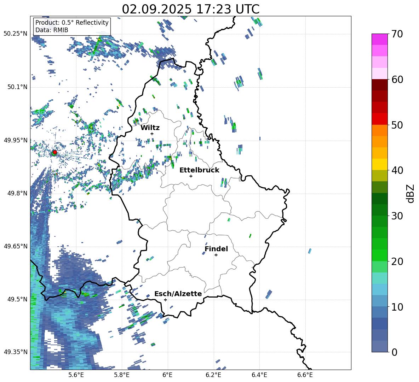Image resolution: width=419 pixels, height=382 pixels.
Task: Click latitude label '50.25°N'
Action: coord(16,34)
